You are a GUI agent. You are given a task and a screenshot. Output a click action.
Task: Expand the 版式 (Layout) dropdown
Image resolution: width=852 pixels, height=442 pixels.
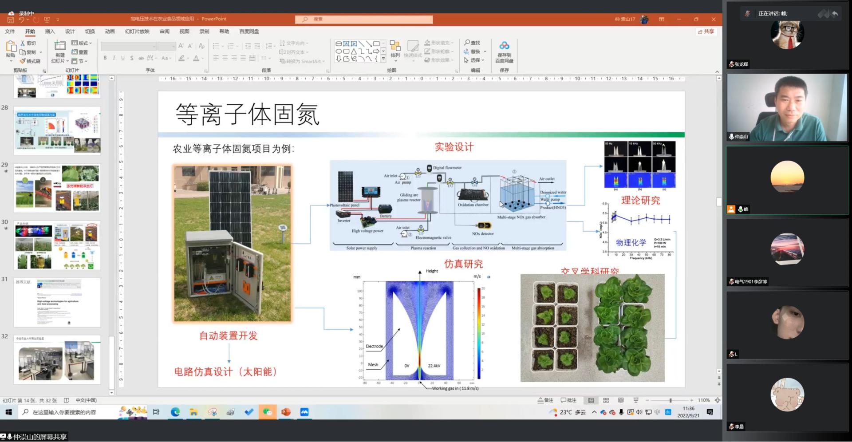(x=82, y=43)
